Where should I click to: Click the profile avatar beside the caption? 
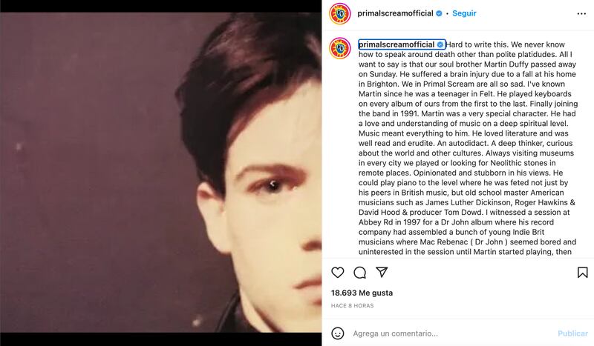pyautogui.click(x=340, y=47)
